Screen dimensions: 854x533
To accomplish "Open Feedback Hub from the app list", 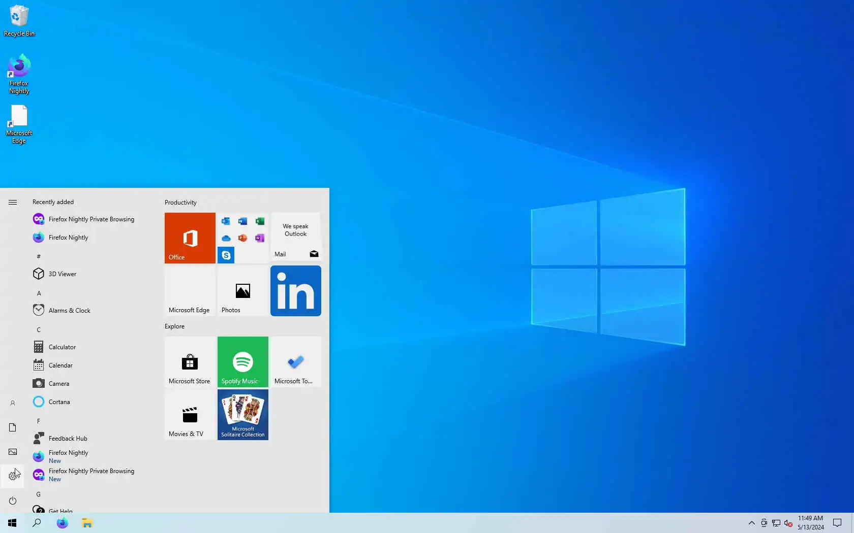I will [x=91, y=439].
